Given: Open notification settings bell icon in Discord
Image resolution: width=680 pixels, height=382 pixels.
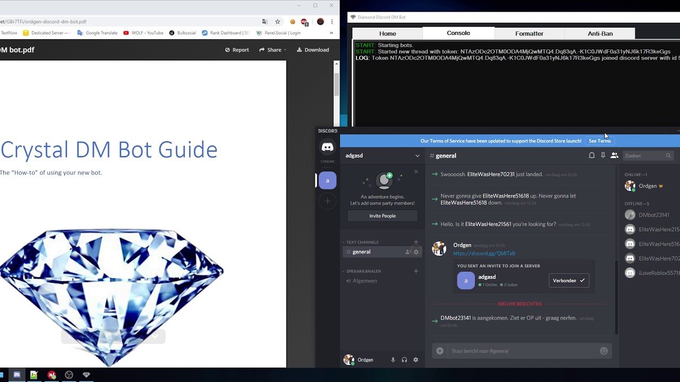Looking at the screenshot, I should point(591,155).
